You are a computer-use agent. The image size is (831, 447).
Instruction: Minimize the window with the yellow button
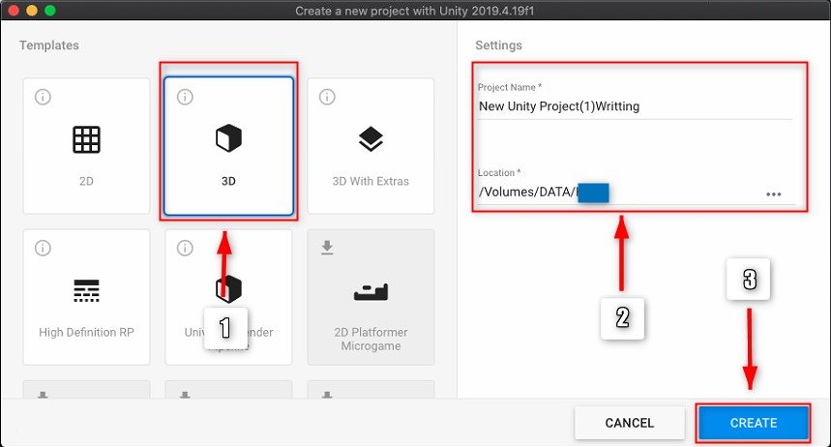point(32,10)
